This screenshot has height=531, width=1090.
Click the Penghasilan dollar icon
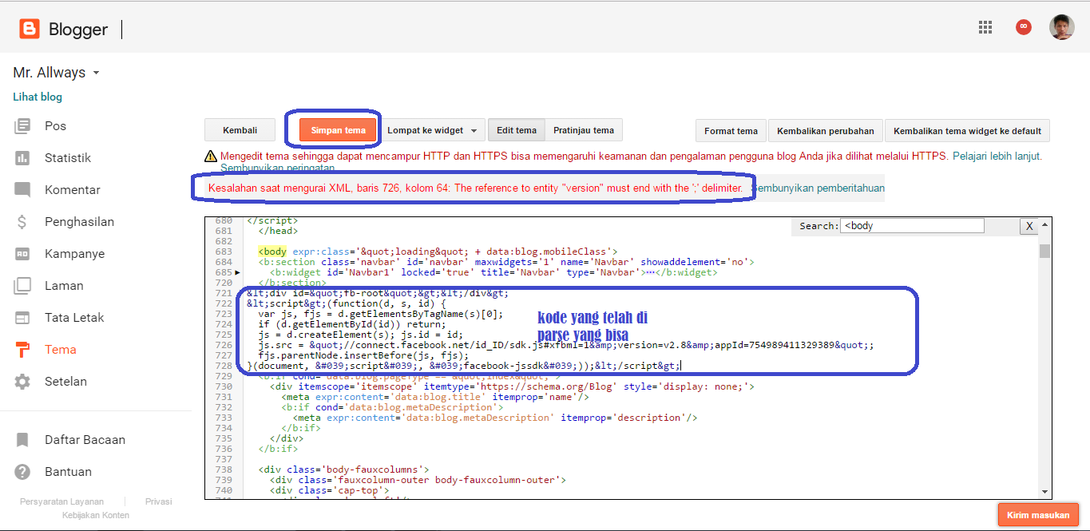[22, 222]
